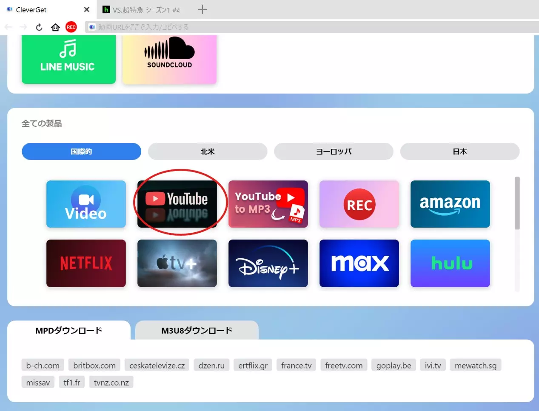Image resolution: width=539 pixels, height=411 pixels.
Task: Open the ertflix.gr site link
Action: tap(253, 365)
